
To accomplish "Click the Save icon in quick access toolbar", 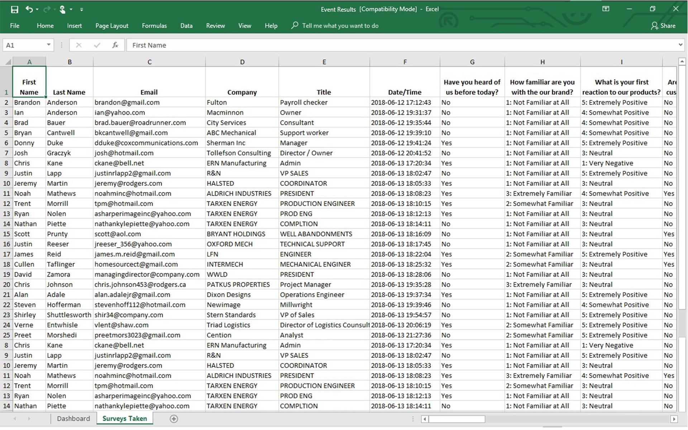I will tap(15, 9).
